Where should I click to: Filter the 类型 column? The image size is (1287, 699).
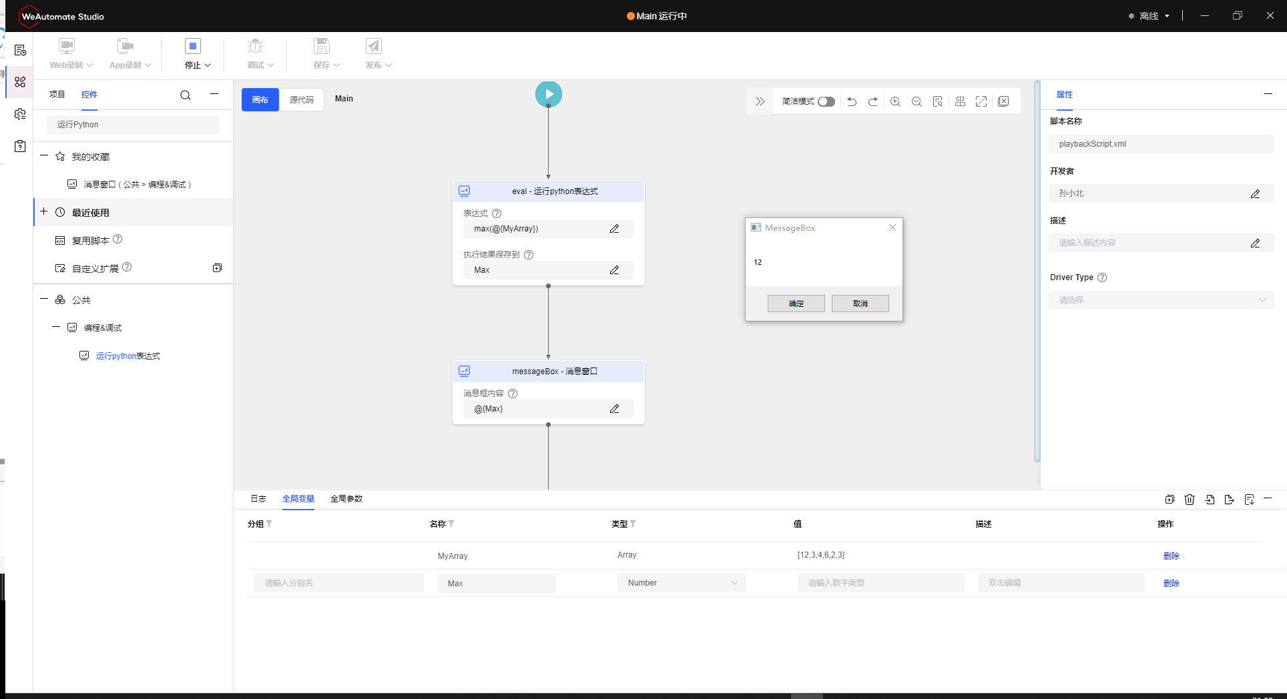click(633, 524)
